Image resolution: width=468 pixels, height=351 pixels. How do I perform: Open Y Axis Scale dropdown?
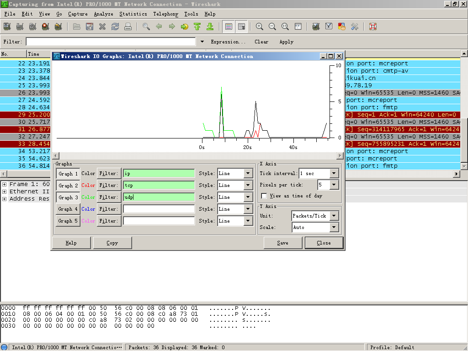334,228
